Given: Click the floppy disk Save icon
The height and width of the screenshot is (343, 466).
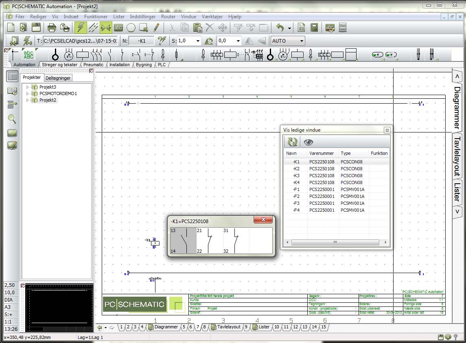Looking at the screenshot, I should [x=36, y=28].
